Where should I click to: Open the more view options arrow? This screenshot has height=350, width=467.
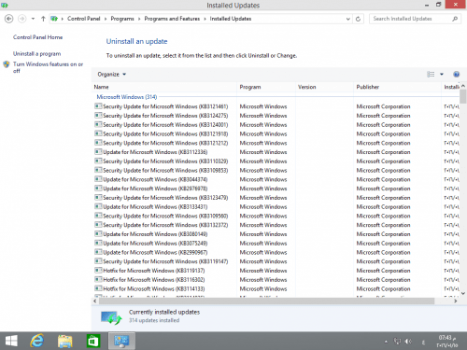coord(442,75)
